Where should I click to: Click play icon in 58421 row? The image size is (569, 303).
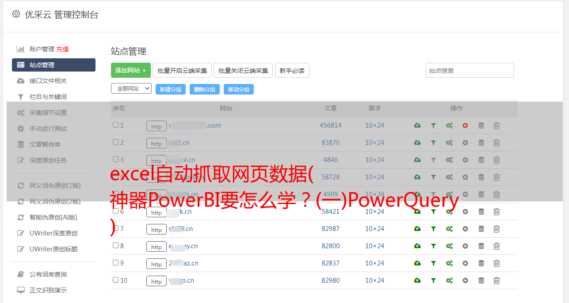(x=465, y=212)
